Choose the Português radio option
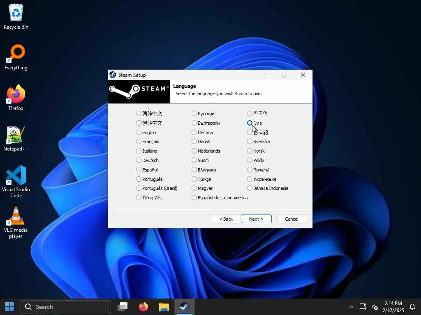The height and width of the screenshot is (315, 421). [x=139, y=179]
